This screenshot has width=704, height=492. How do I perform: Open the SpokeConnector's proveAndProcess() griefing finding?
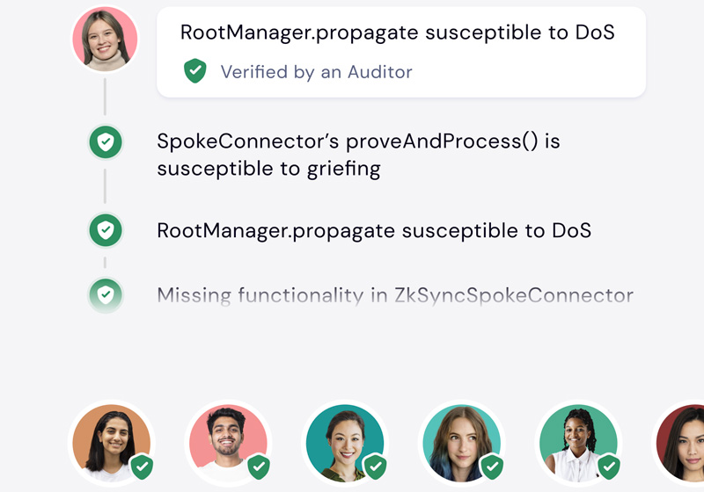358,155
